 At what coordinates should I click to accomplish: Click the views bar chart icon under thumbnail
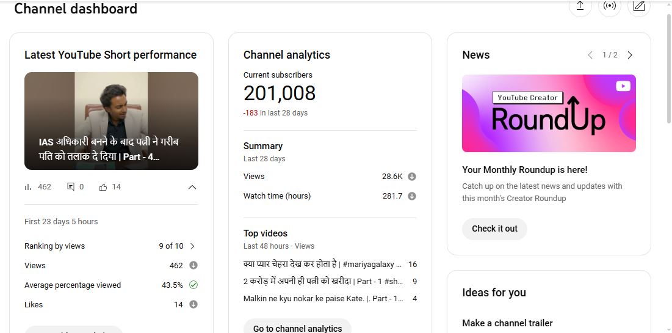click(x=28, y=187)
